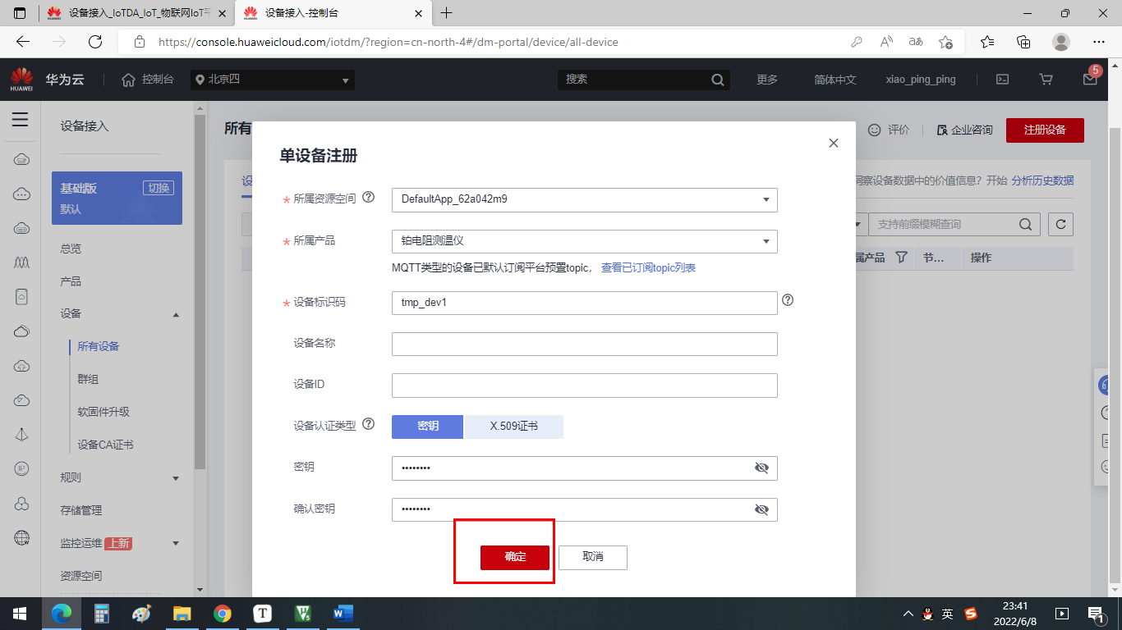
Task: Open Google Chrome from the taskbar
Action: pos(223,613)
